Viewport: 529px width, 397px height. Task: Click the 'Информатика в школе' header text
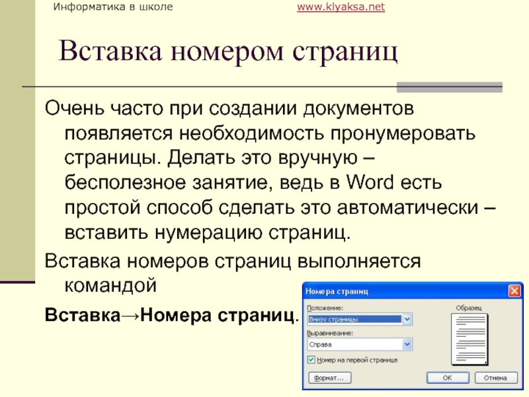click(x=113, y=7)
